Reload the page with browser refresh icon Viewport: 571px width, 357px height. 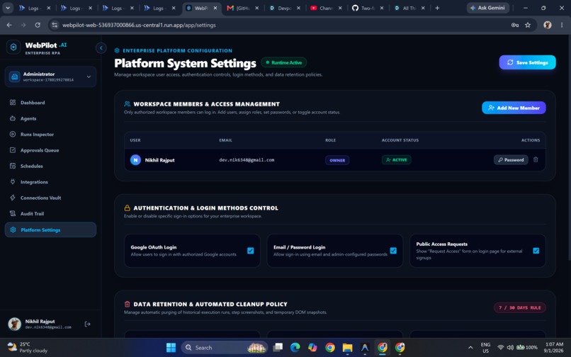[x=38, y=25]
